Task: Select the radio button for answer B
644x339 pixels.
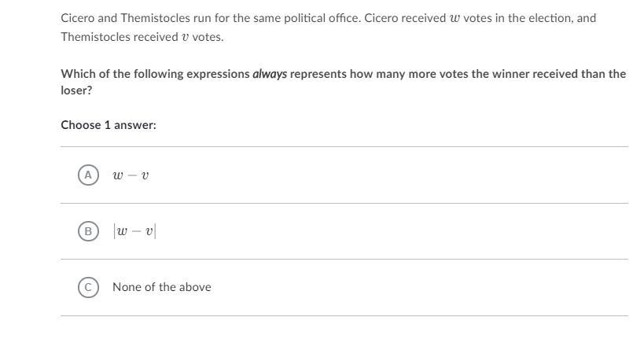Action: 89,231
